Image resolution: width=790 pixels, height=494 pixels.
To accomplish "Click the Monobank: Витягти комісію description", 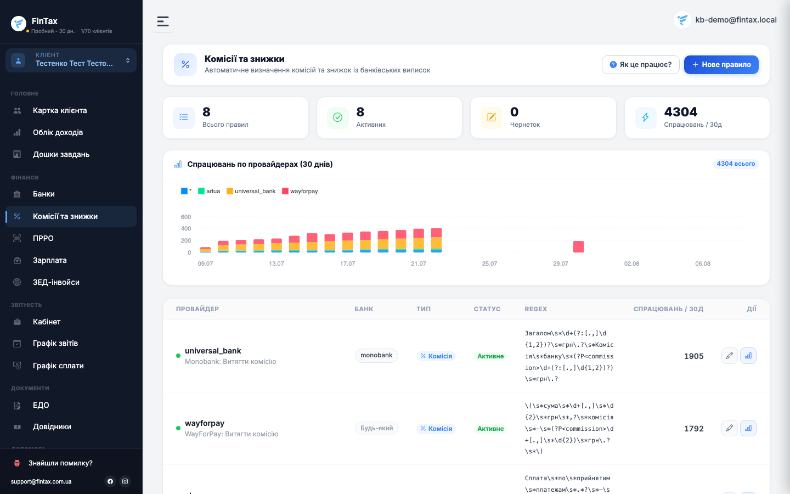I will coord(230,362).
